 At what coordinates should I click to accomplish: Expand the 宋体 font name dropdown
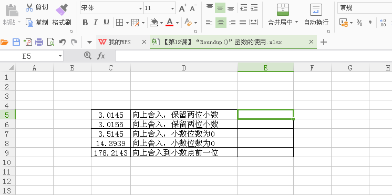[x=140, y=9]
